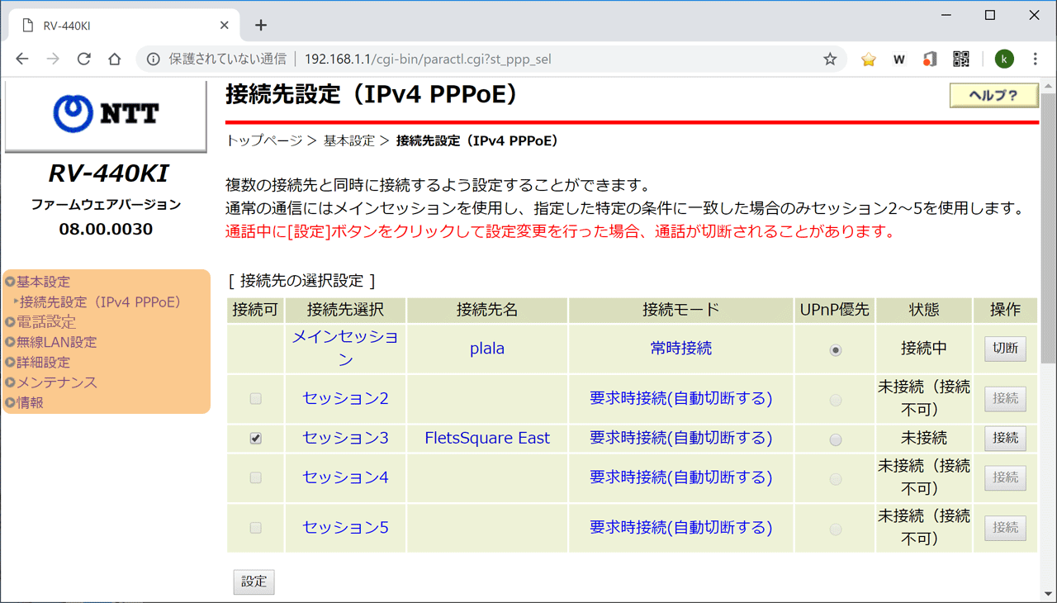Toggle the セッション5 enable checkbox

point(256,527)
